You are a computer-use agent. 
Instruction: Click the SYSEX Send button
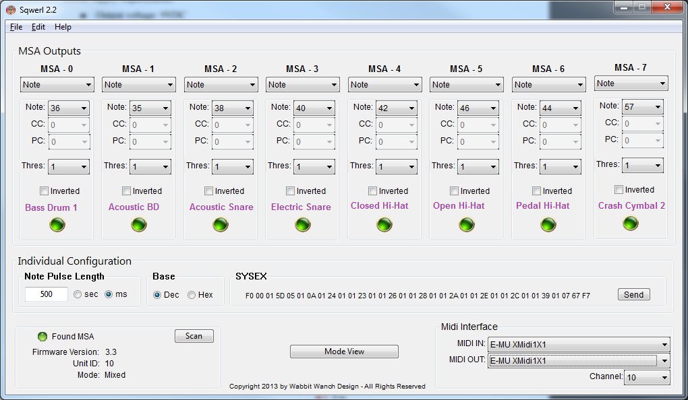[633, 294]
